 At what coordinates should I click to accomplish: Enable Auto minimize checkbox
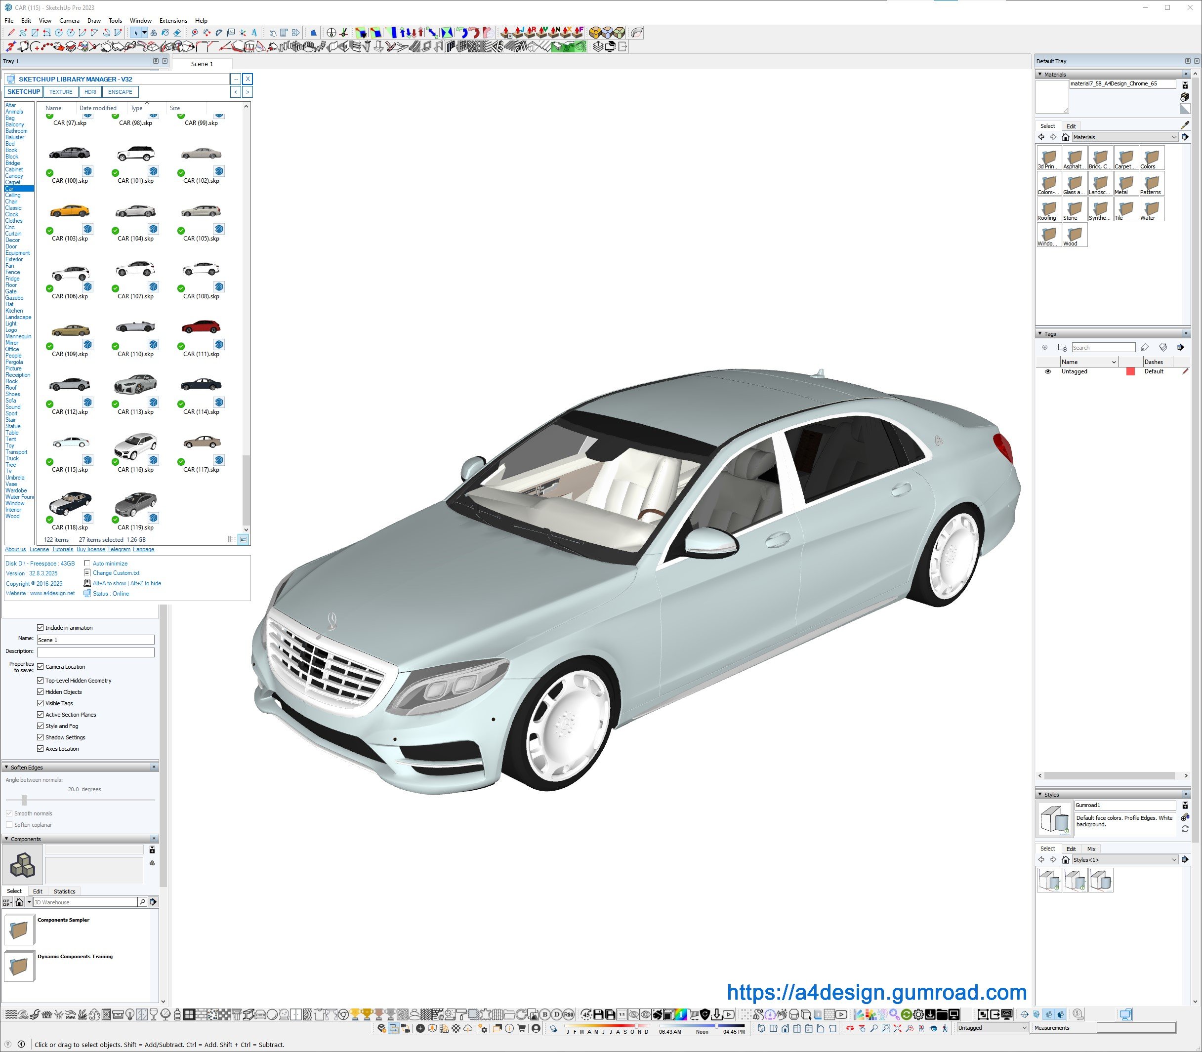coord(87,564)
